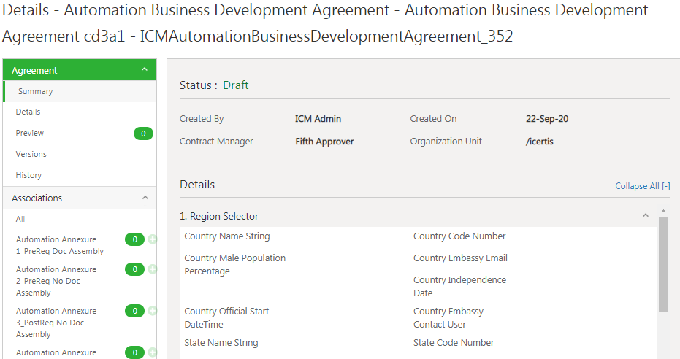Screen dimensions: 680x359
Task: Click the Collapse All link
Action: point(642,186)
